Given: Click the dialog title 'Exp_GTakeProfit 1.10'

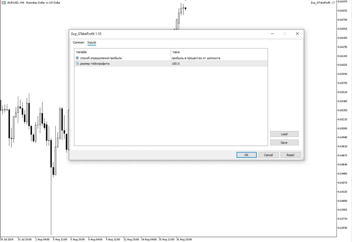Looking at the screenshot, I should (x=86, y=34).
